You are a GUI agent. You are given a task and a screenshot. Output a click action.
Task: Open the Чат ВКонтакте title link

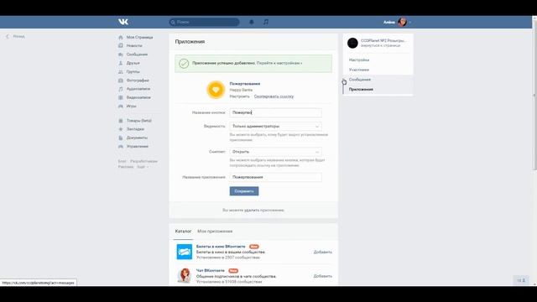click(x=211, y=270)
